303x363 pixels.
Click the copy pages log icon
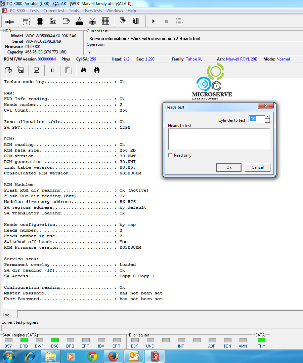coord(68,70)
